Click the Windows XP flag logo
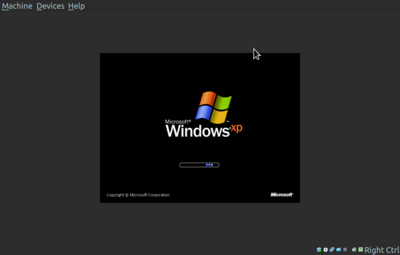This screenshot has height=255, width=400. click(x=214, y=107)
